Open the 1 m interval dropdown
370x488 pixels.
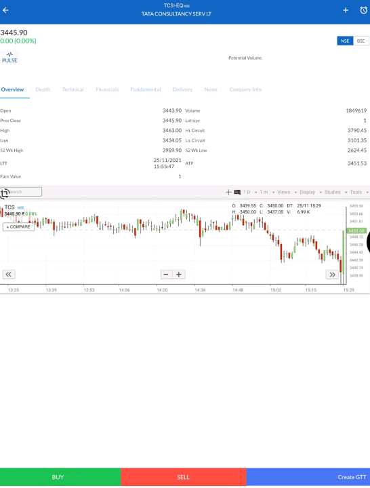[267, 192]
